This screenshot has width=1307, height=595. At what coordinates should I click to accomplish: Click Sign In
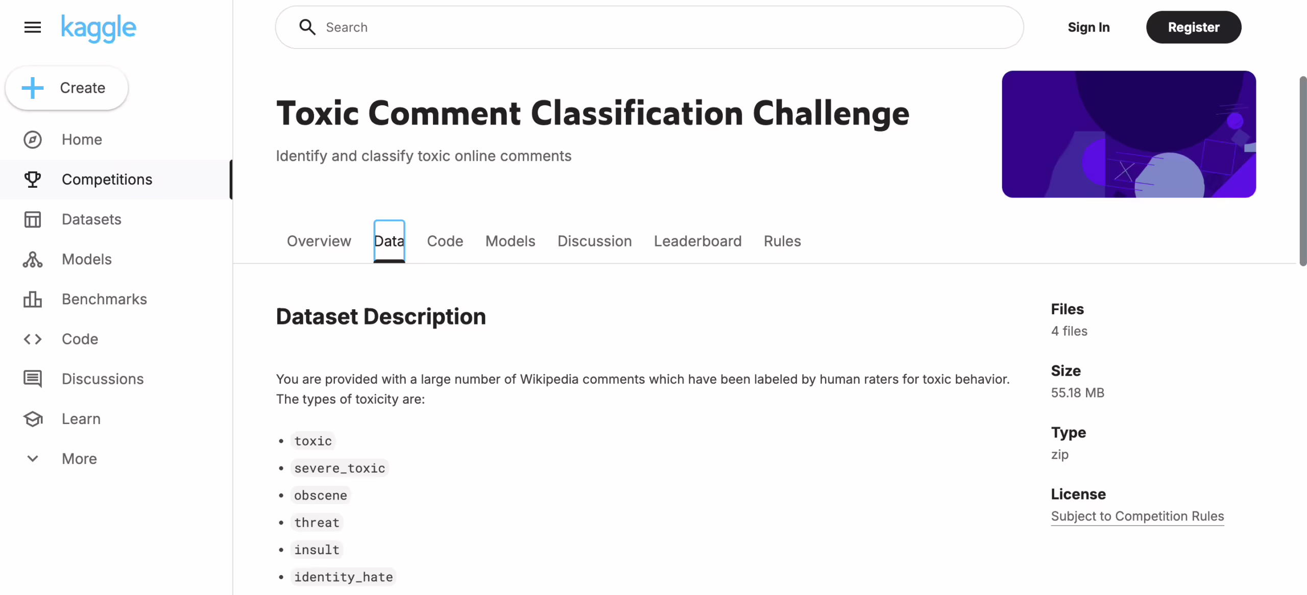(x=1088, y=27)
